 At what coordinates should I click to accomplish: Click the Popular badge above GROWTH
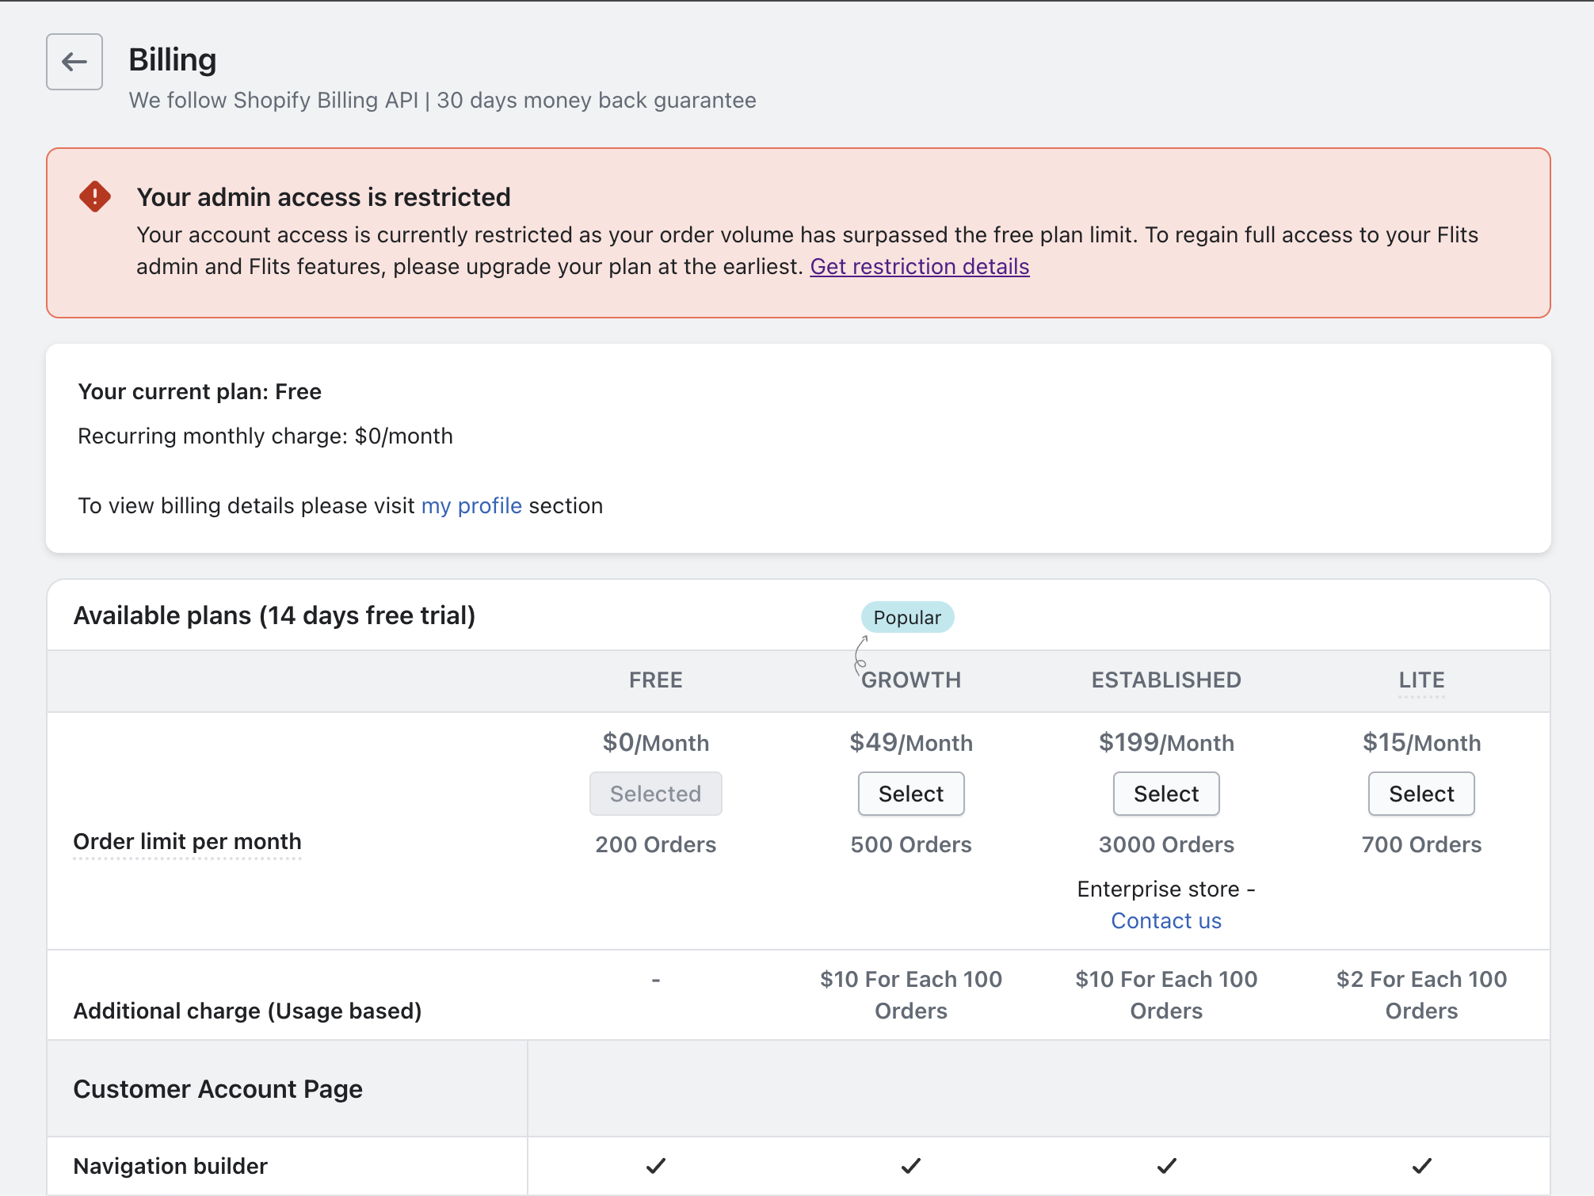click(x=907, y=617)
